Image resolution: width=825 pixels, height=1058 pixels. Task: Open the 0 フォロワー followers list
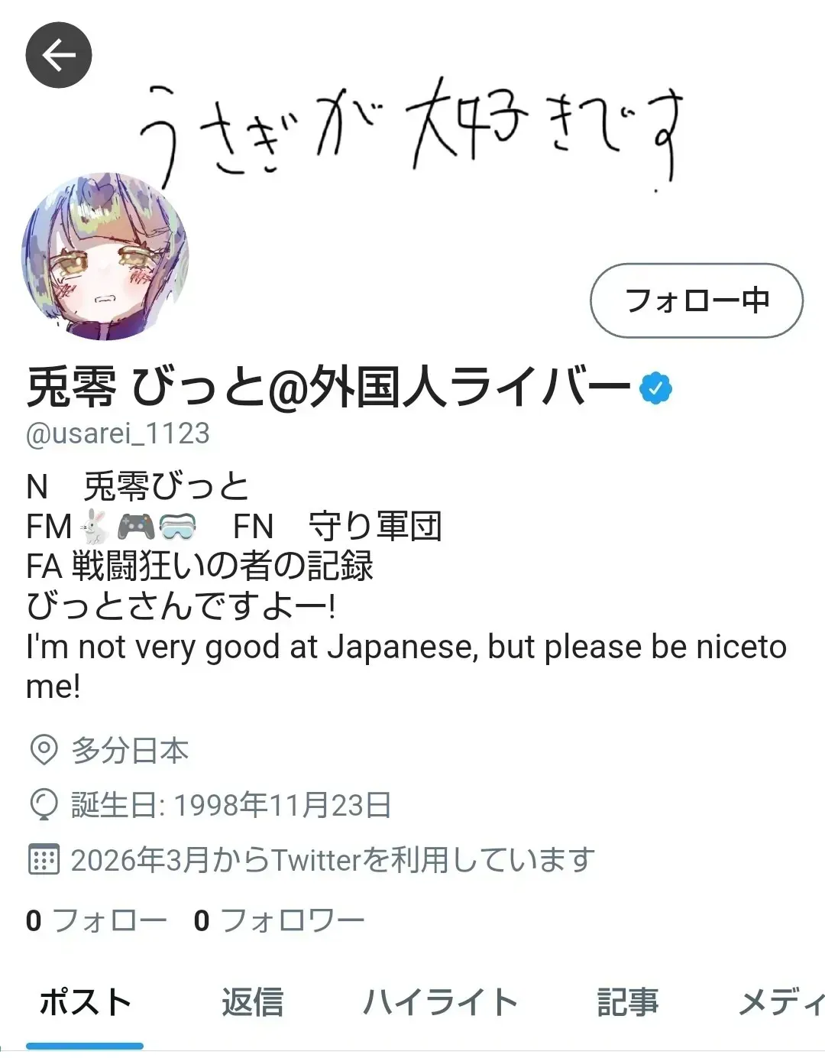point(279,920)
